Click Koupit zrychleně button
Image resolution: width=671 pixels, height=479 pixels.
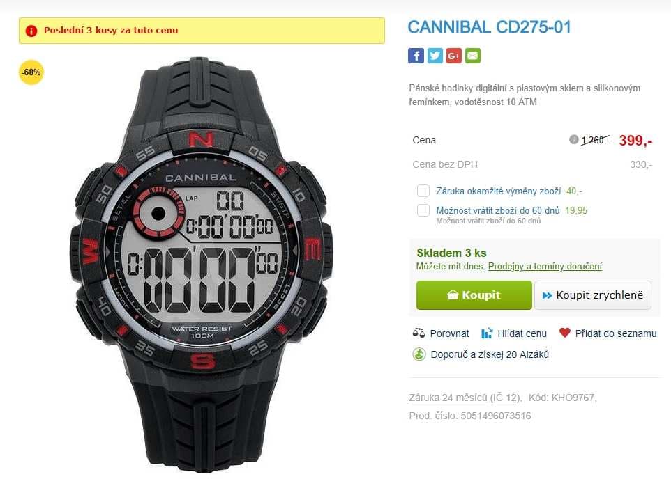point(593,295)
